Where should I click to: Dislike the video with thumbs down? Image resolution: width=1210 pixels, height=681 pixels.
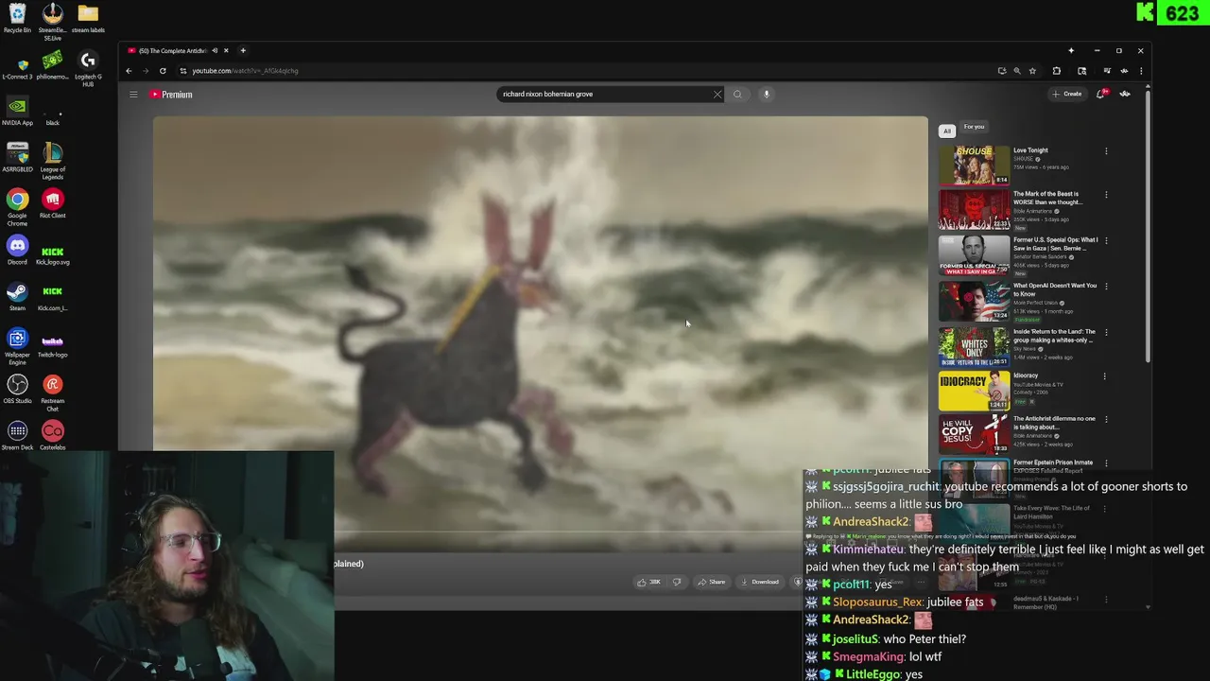point(677,582)
